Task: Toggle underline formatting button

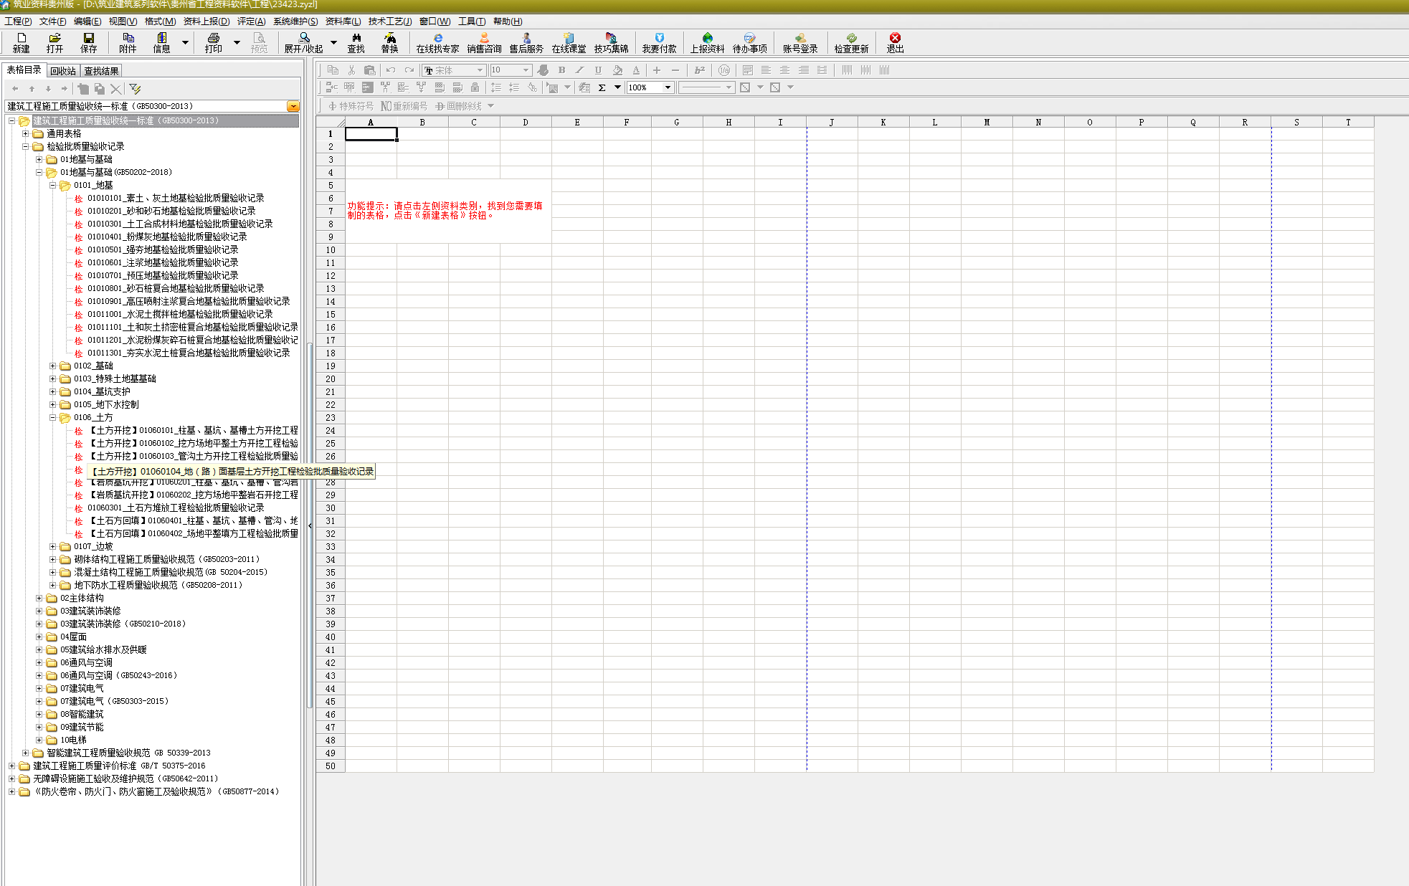Action: click(598, 70)
